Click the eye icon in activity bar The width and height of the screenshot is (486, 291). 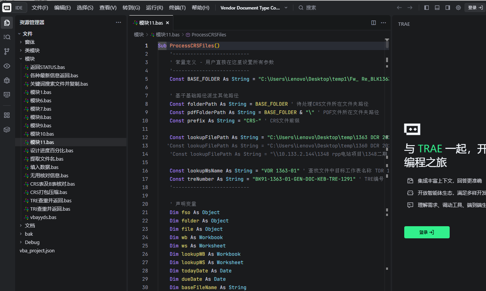click(7, 66)
